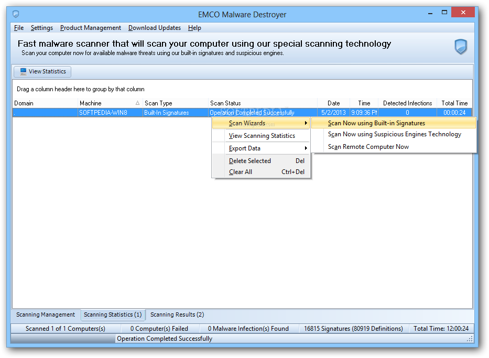Choose Scan Now using Built-in Signatures

click(376, 123)
